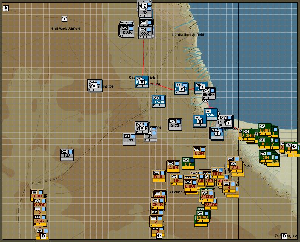Select the 11H regiment counter
The height and width of the screenshot is (242, 300).
point(176,180)
